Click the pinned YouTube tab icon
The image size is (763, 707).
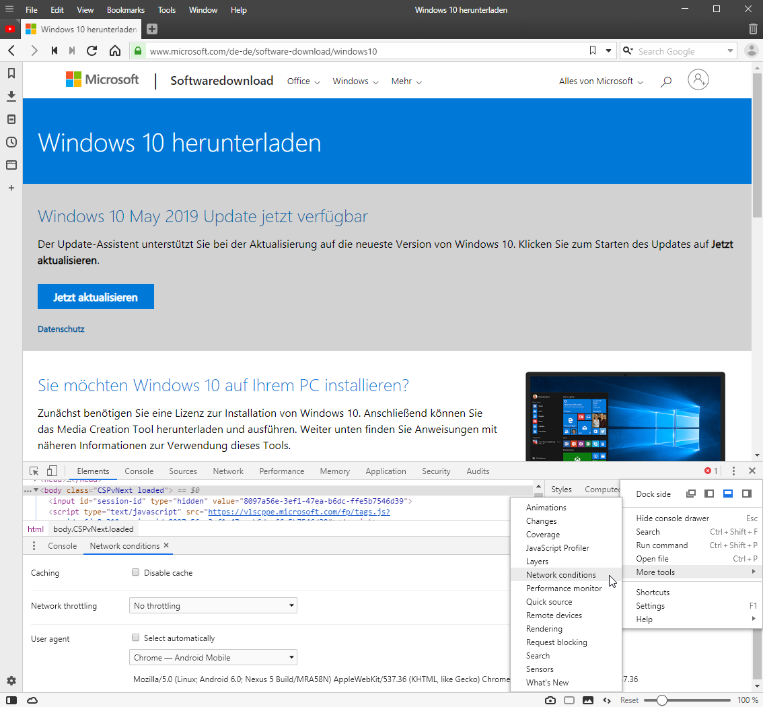(x=9, y=29)
